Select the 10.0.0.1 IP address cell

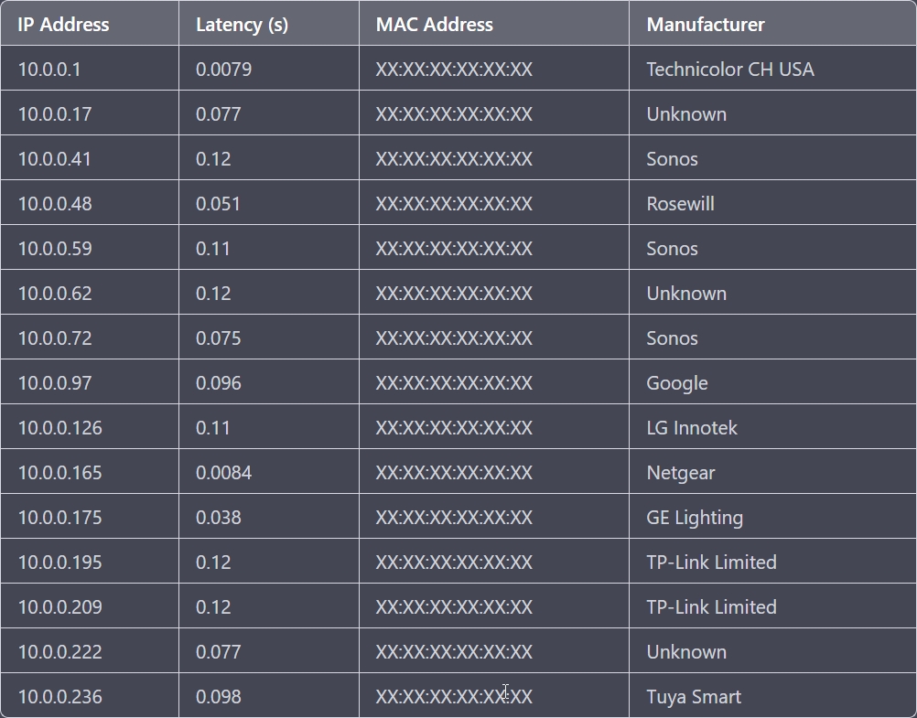click(49, 70)
